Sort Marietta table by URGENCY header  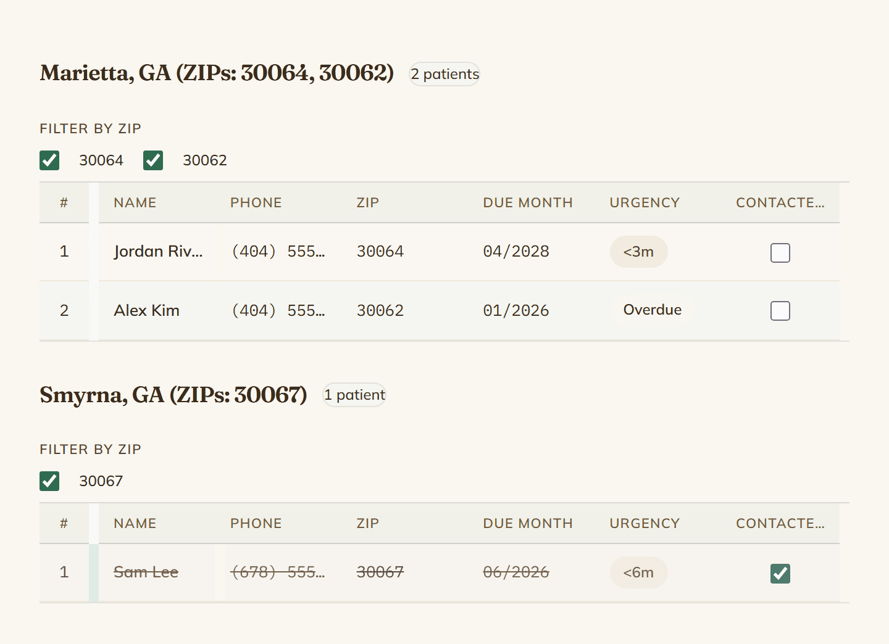tap(645, 203)
